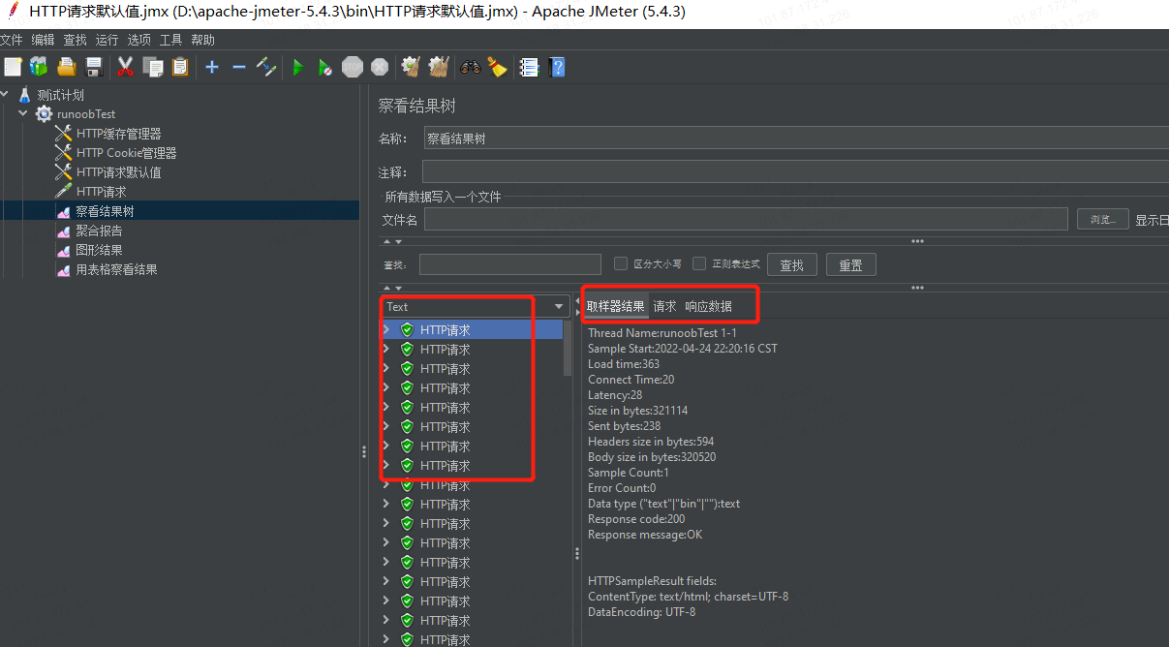The height and width of the screenshot is (647, 1169).
Task: Click the HTTP缓存管理器 tools icon
Action: (x=63, y=134)
